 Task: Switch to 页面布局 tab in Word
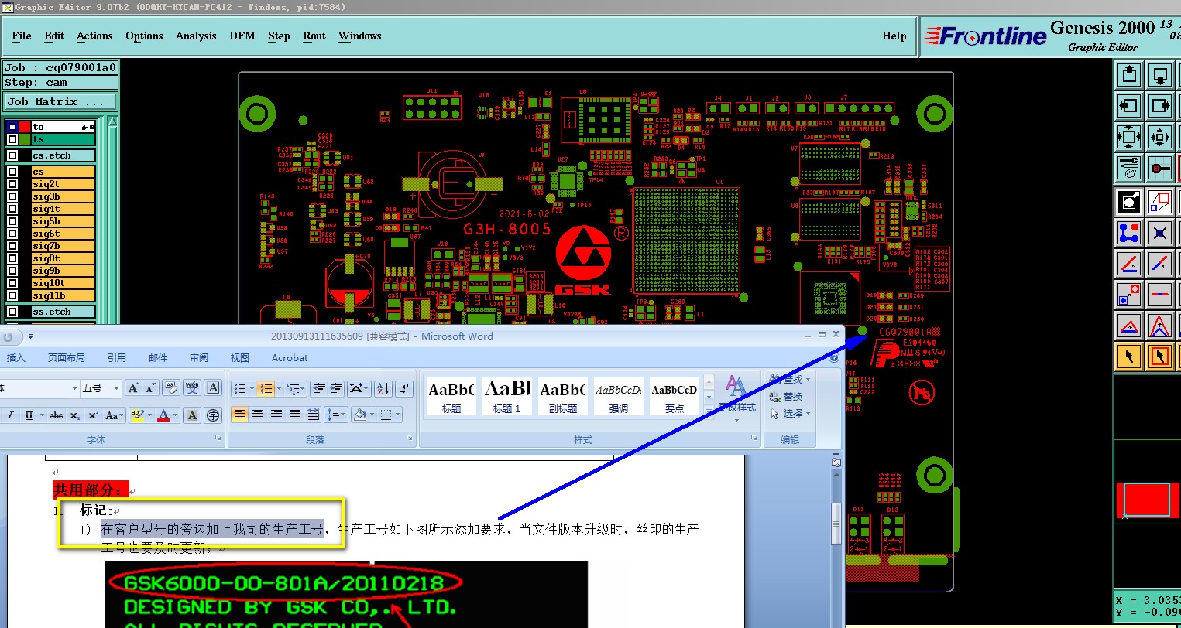[x=67, y=357]
